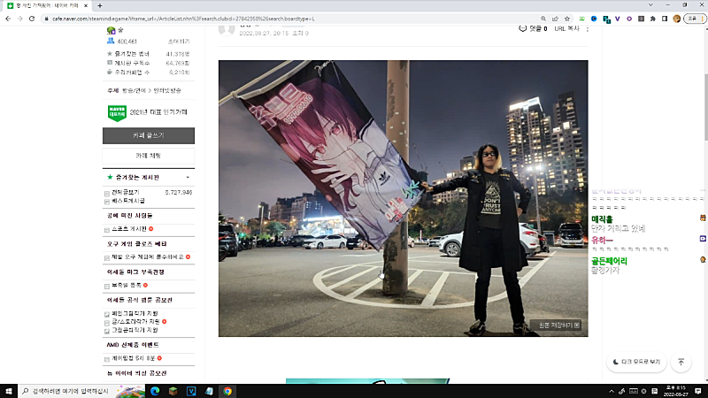Open the Chrome extensions puzzle icon
The height and width of the screenshot is (398, 708).
click(652, 19)
